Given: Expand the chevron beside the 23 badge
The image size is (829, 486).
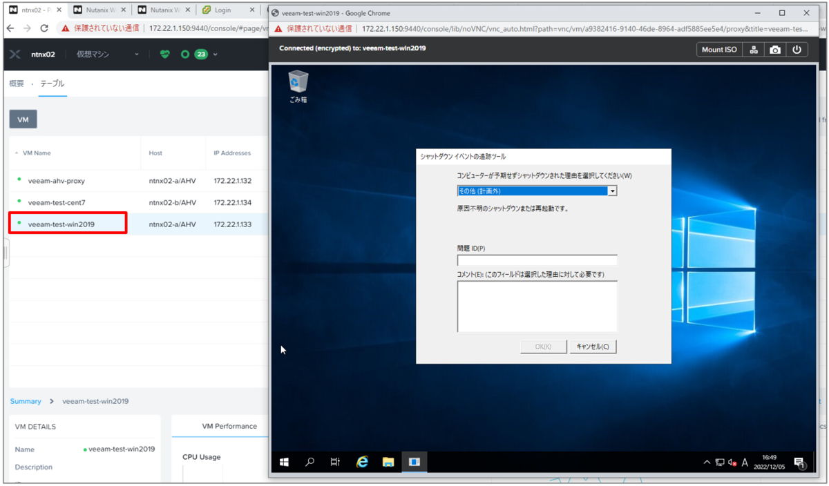Looking at the screenshot, I should tap(216, 55).
